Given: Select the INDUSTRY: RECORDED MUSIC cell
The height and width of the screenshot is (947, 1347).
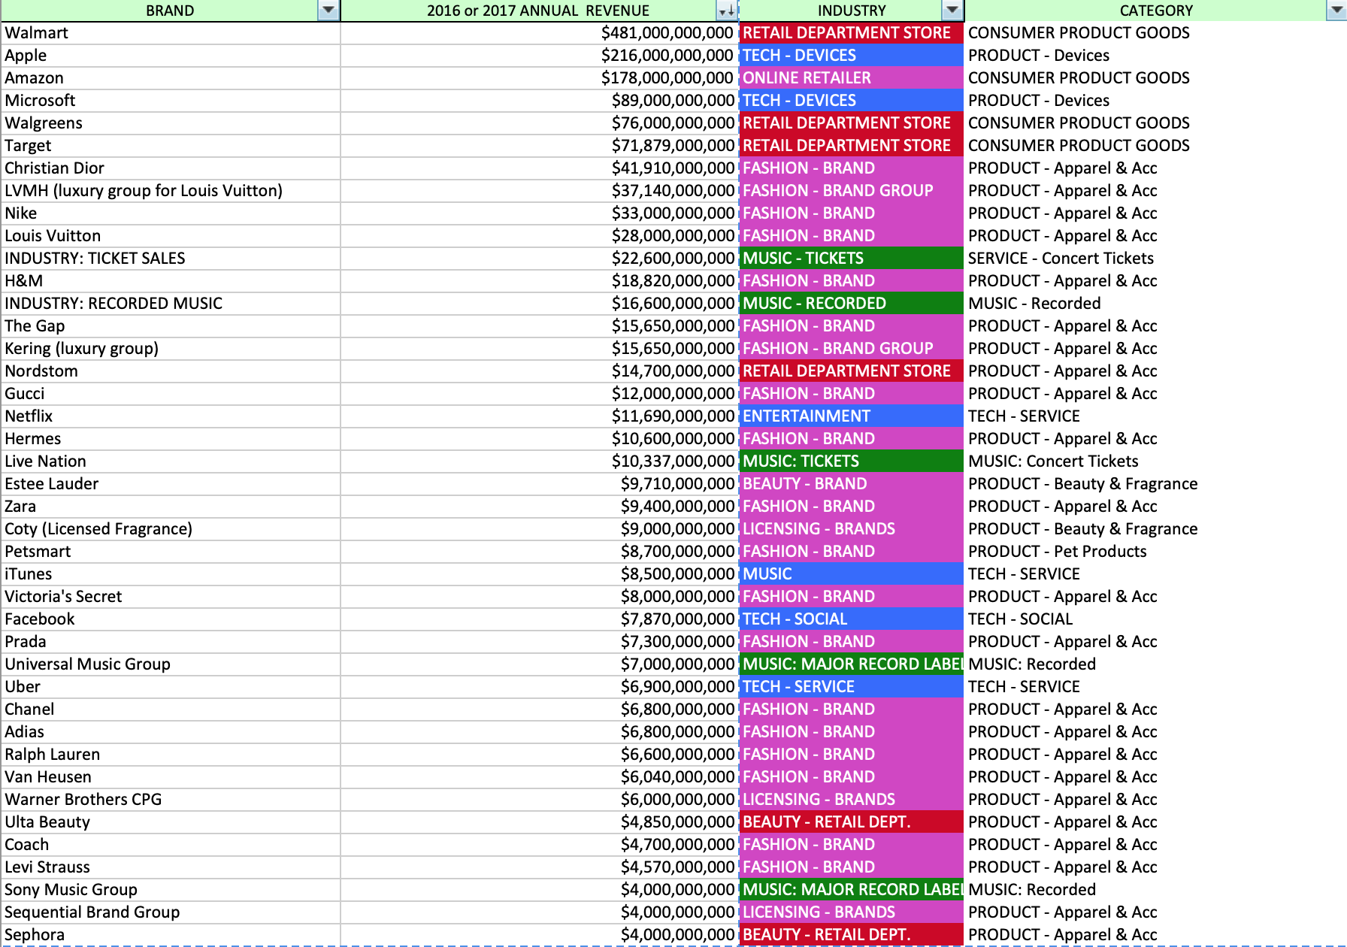Looking at the screenshot, I should (171, 304).
